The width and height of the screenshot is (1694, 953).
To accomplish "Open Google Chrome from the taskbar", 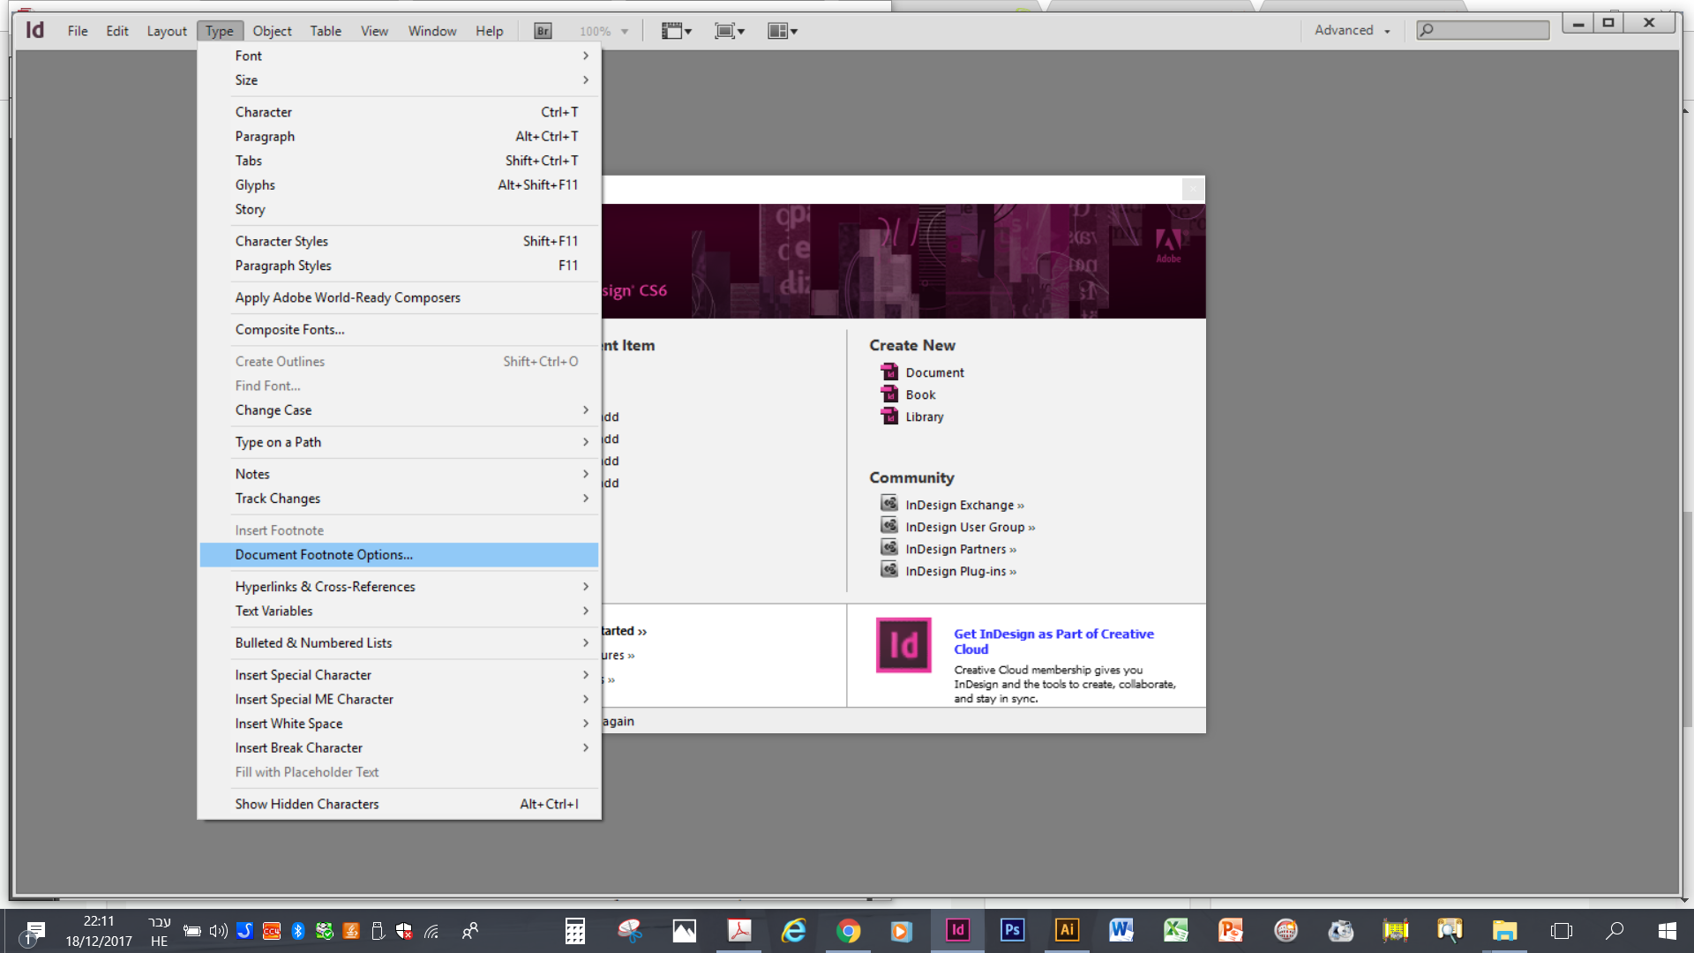I will click(849, 930).
